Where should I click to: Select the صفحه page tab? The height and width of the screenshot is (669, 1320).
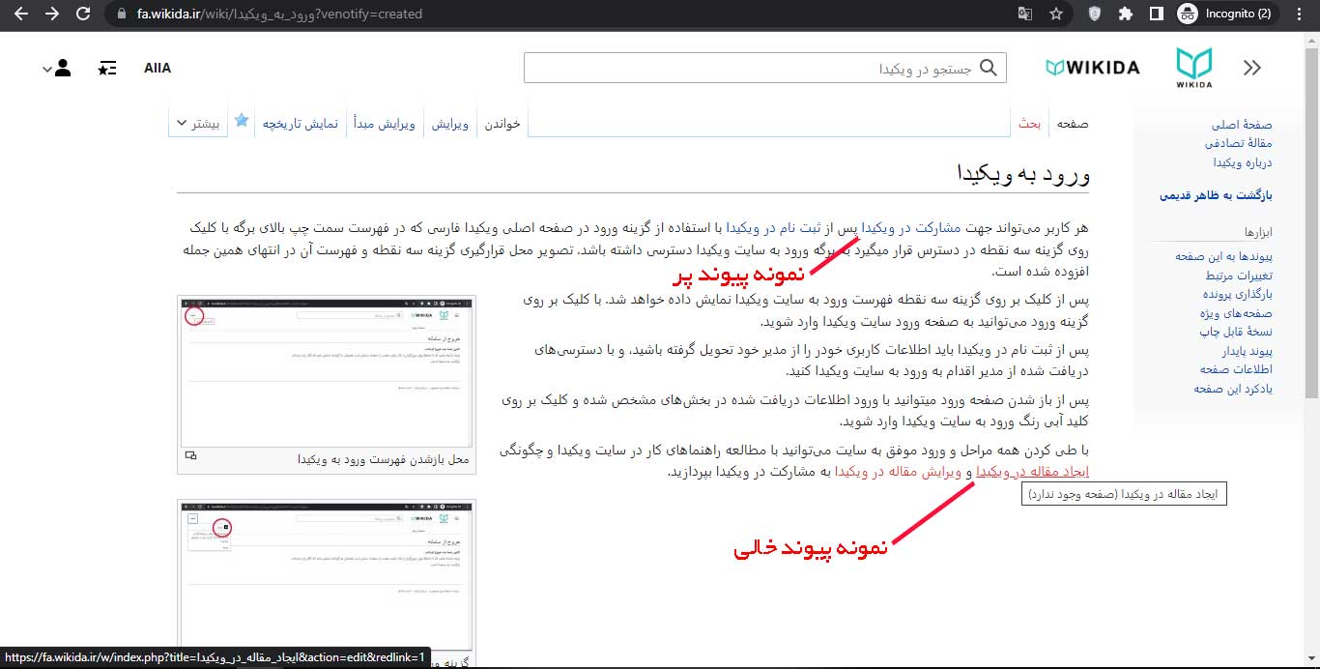[1073, 124]
